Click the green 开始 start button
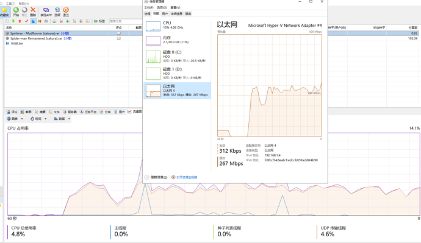The height and width of the screenshot is (243, 421). tap(16, 12)
